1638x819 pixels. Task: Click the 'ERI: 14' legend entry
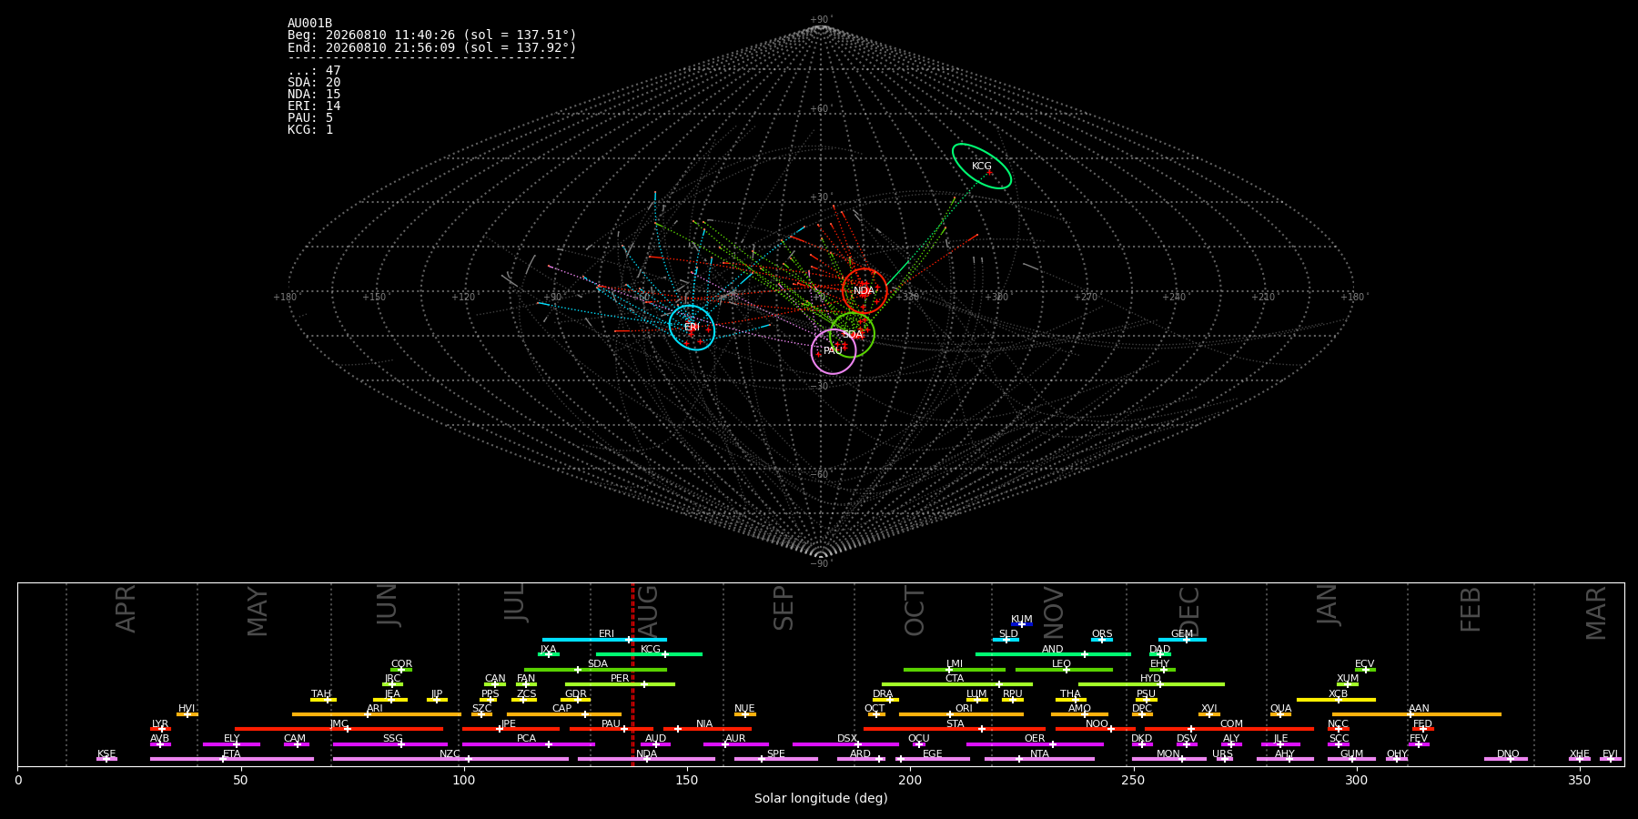coord(314,106)
